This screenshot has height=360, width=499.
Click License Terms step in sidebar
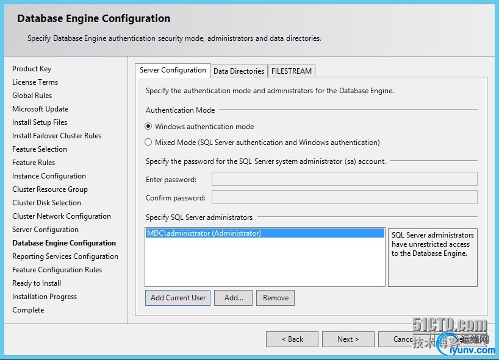pos(35,82)
